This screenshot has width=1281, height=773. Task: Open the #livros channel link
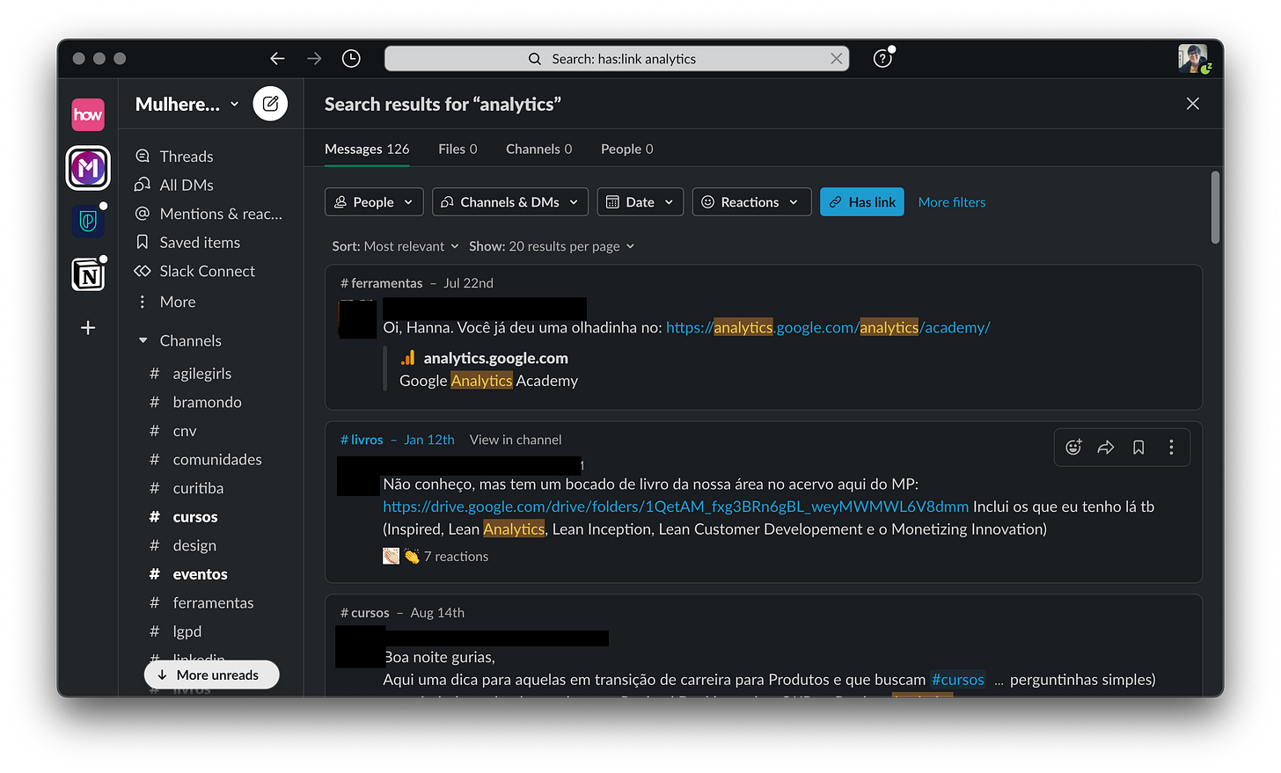362,440
